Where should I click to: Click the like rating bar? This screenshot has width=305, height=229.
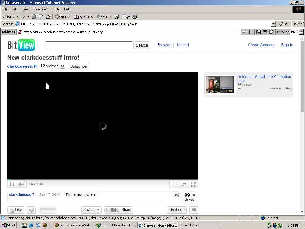point(48,209)
